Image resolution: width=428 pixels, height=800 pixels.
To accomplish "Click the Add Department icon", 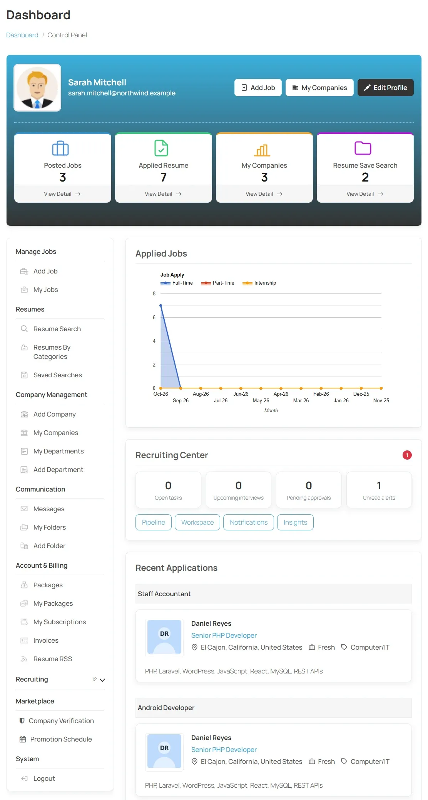I will [x=24, y=470].
